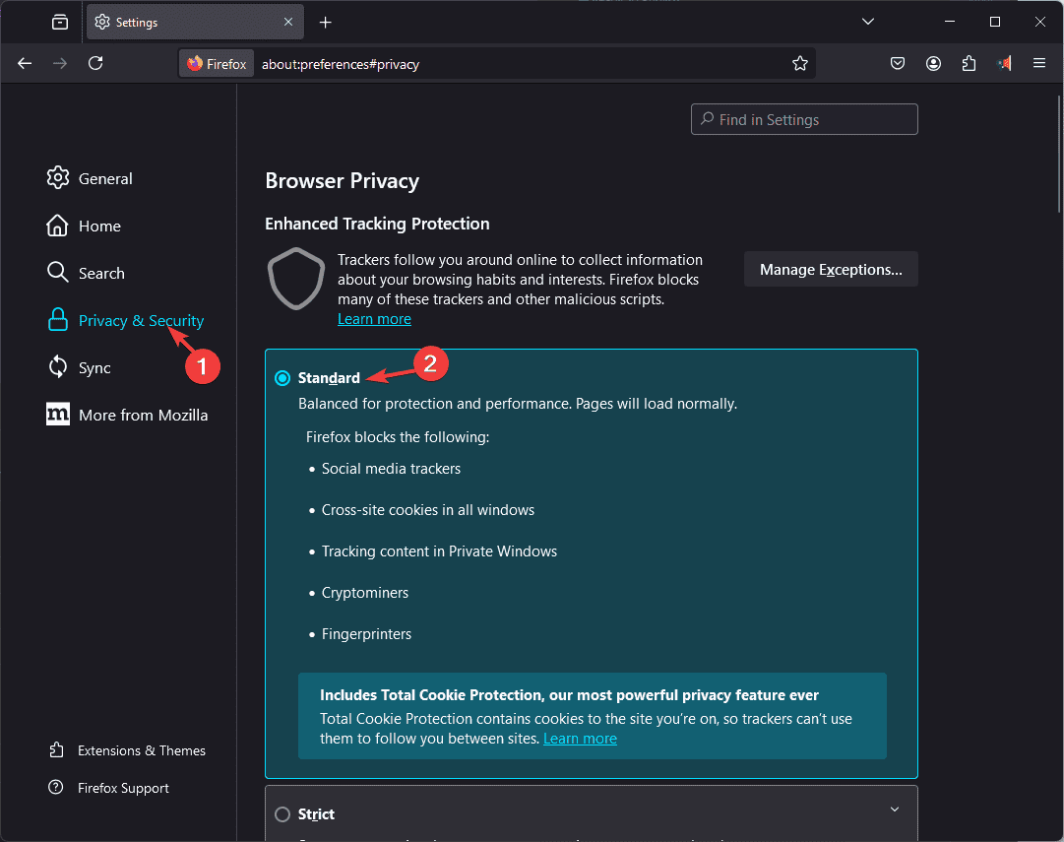The width and height of the screenshot is (1064, 842).
Task: Open Learn more link under tracker description
Action: click(x=375, y=319)
